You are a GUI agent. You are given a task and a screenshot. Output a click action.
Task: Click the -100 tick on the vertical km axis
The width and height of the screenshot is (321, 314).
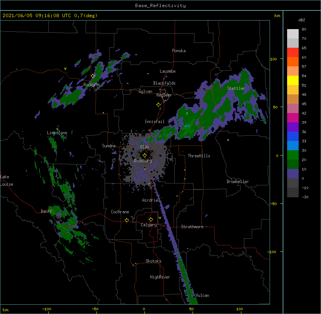[272, 252]
